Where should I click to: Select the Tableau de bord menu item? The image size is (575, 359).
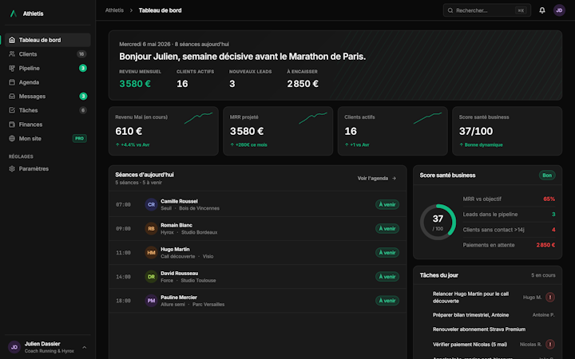(48, 40)
